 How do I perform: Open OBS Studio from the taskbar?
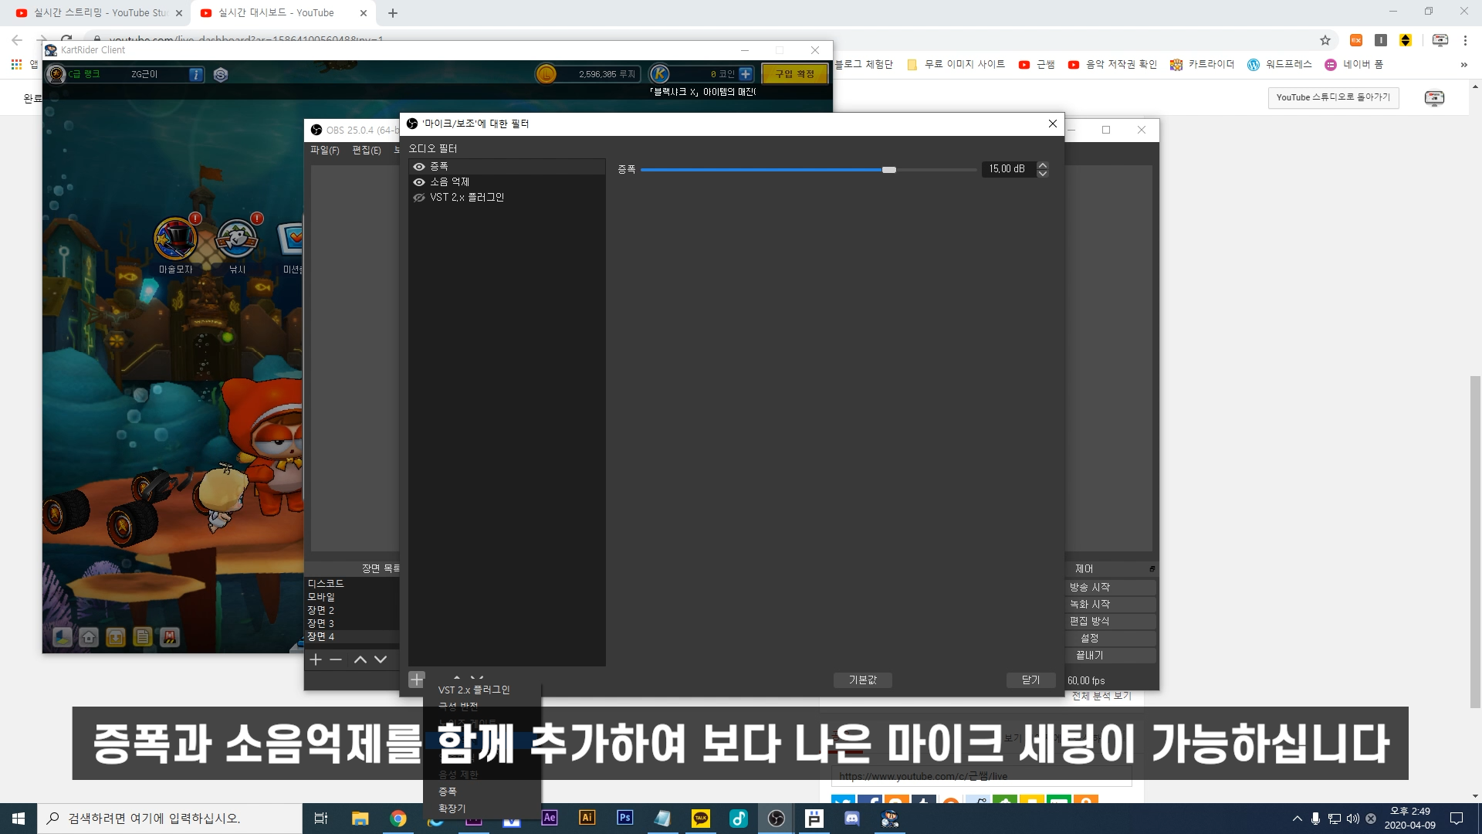(777, 819)
